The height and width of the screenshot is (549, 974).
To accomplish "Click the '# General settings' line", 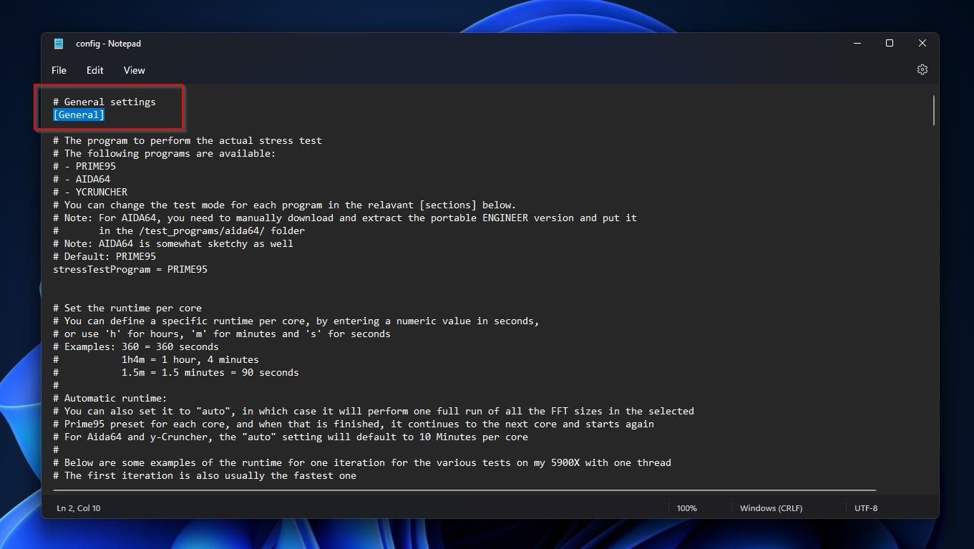I will tap(104, 102).
